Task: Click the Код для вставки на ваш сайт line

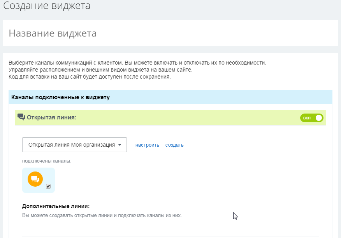Action: (90, 77)
